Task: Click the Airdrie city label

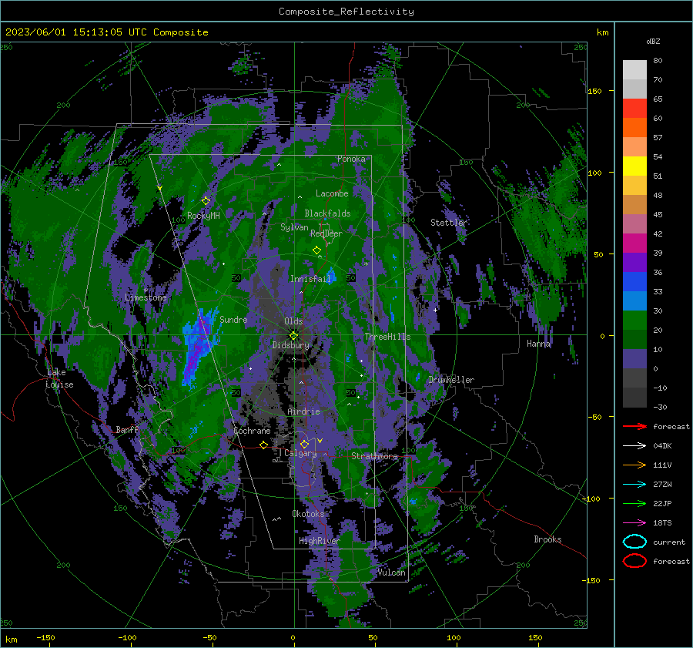Action: tap(303, 411)
